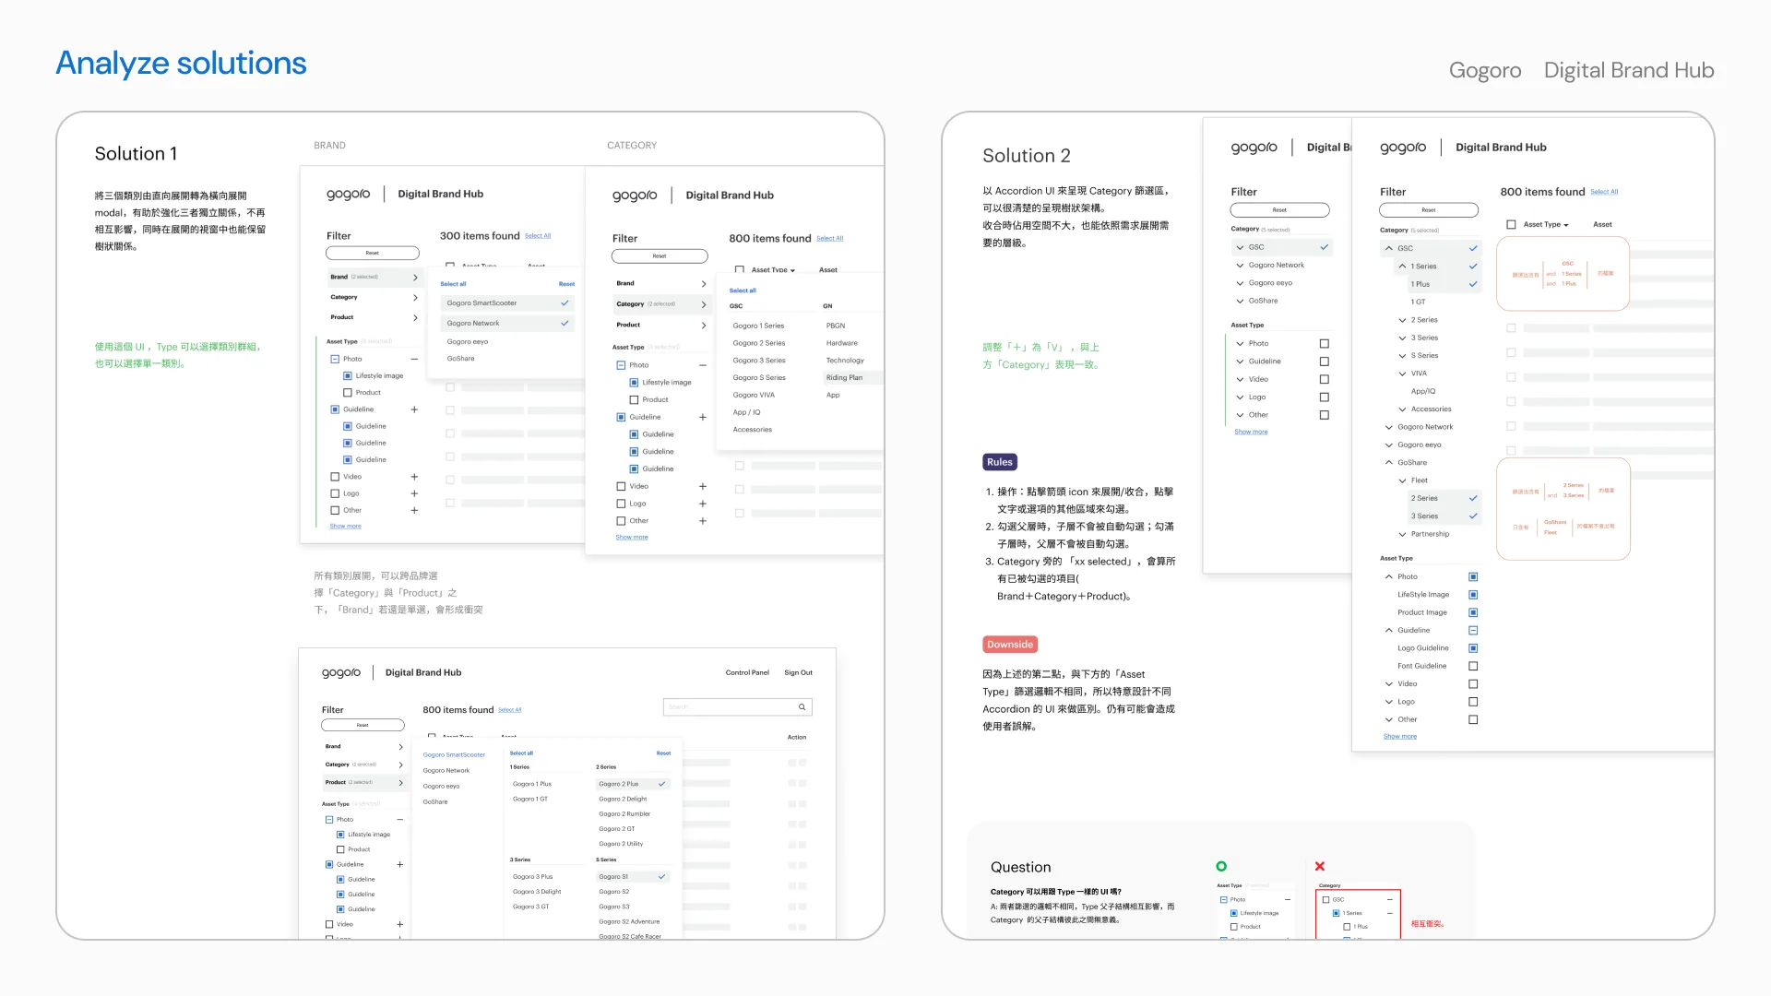Check the Product checkbox in the CATEGORY mockup
This screenshot has height=996, width=1771.
(635, 399)
